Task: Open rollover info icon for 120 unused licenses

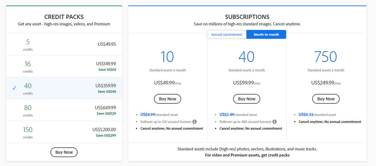Action: (x=195, y=122)
